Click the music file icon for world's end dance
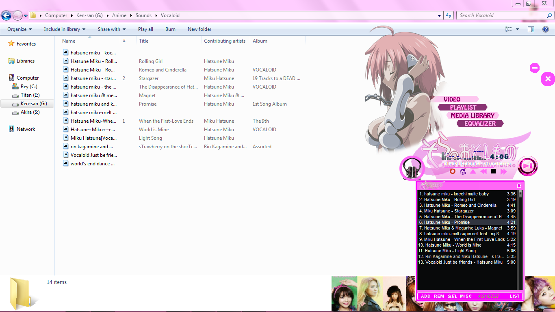Image resolution: width=555 pixels, height=312 pixels. (66, 163)
